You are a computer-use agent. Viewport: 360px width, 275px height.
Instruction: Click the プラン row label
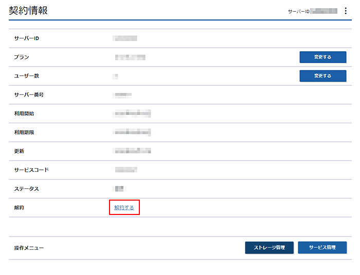[22, 57]
